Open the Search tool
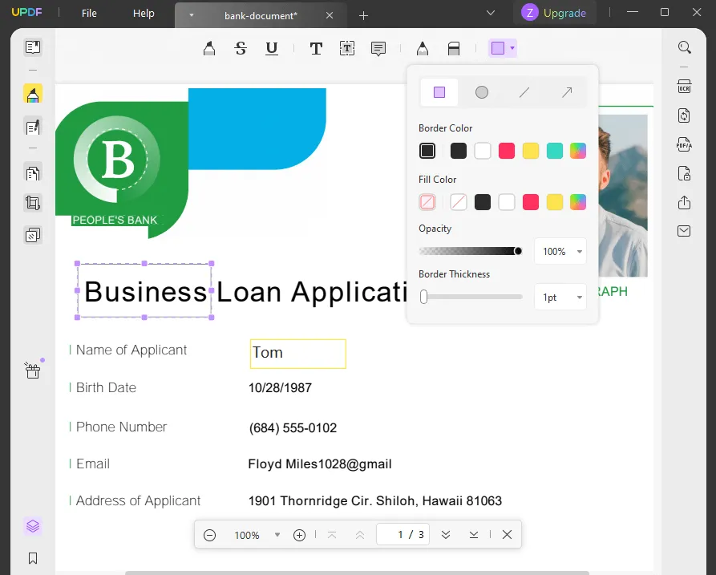 click(x=684, y=47)
